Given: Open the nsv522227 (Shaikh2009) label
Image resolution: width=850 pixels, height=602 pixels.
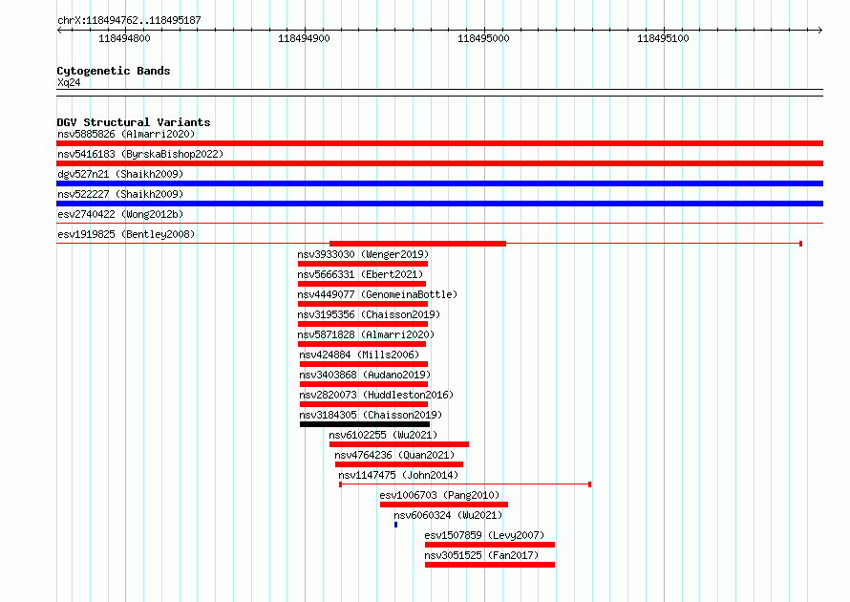Looking at the screenshot, I should 120,194.
